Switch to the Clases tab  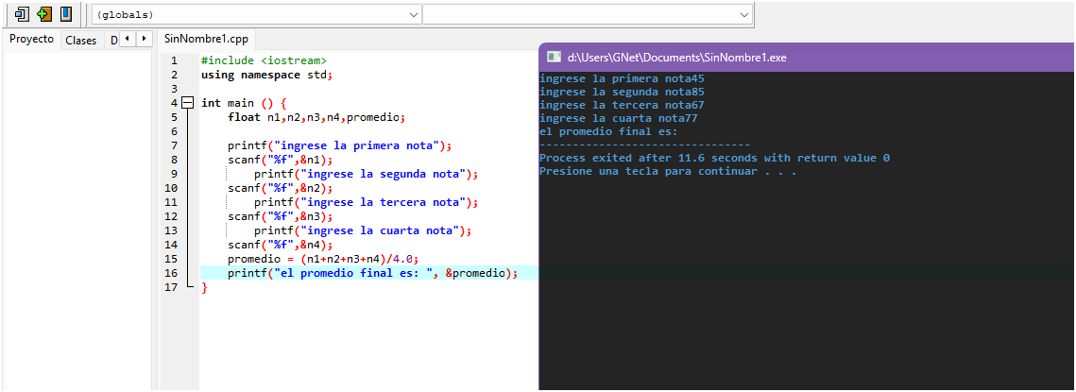coord(81,40)
